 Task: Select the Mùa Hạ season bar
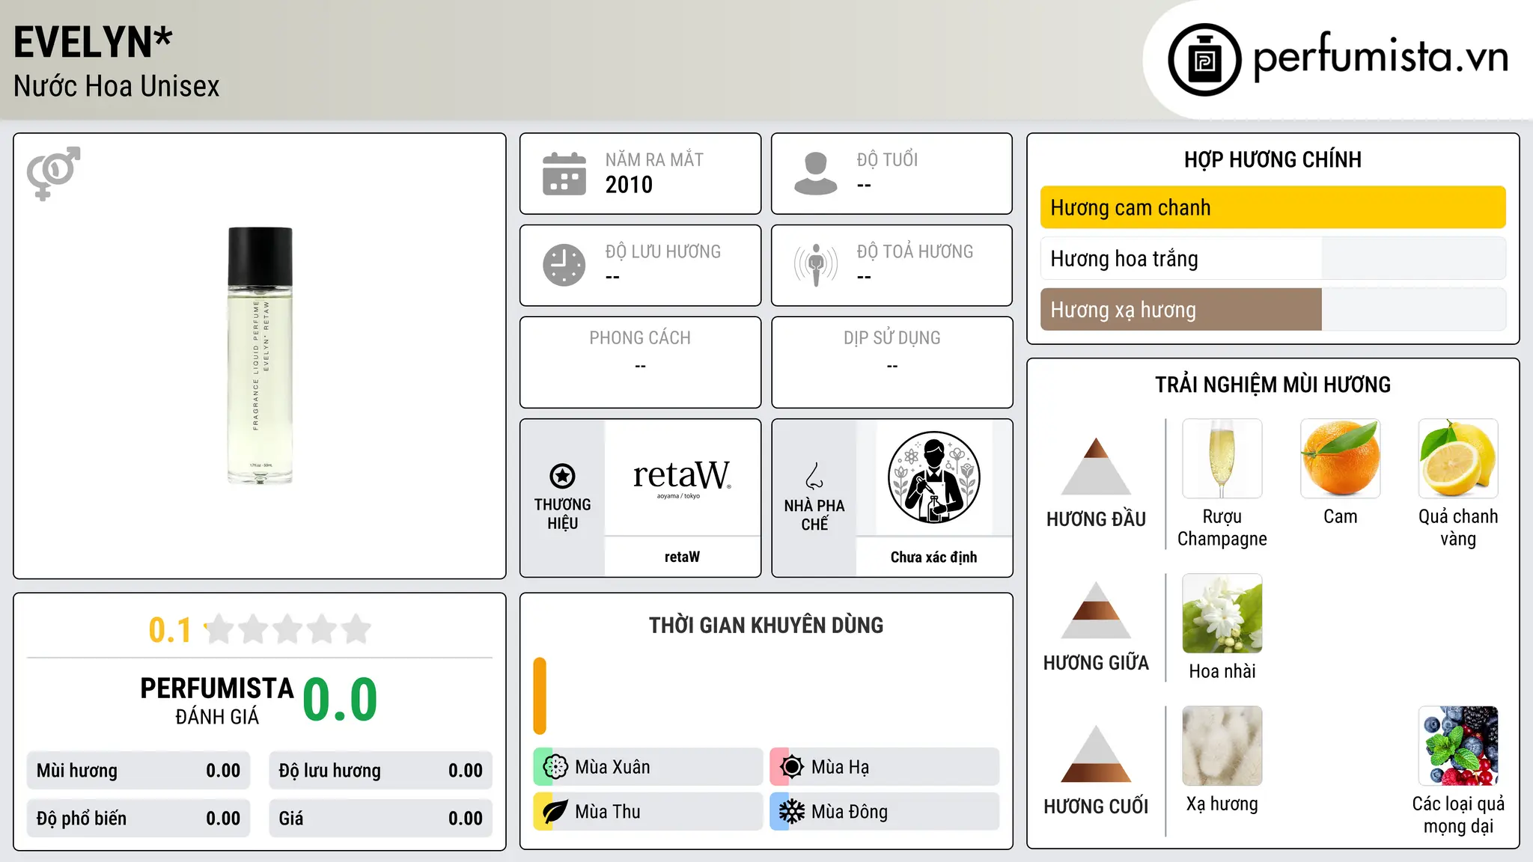click(885, 767)
